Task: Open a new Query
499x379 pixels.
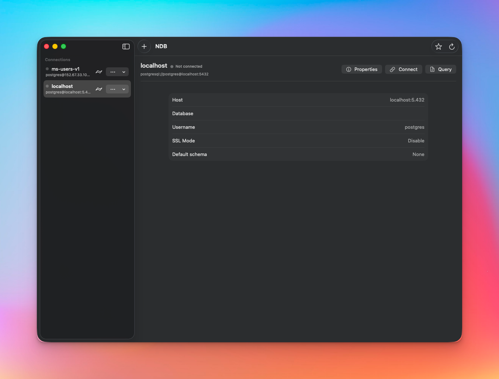Action: [x=440, y=69]
